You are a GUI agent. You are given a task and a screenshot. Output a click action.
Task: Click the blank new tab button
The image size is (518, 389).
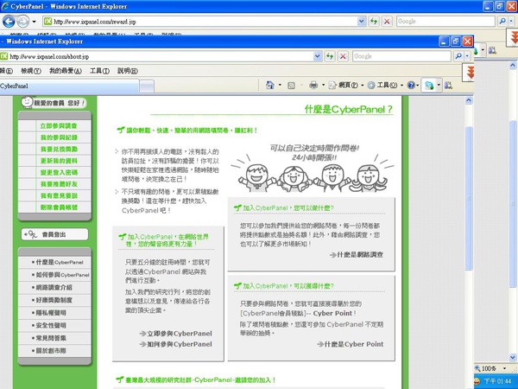tap(147, 86)
